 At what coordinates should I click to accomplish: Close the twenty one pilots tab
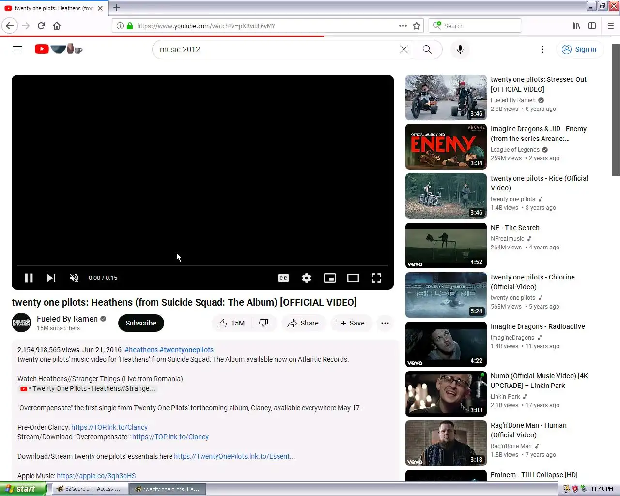(x=100, y=8)
